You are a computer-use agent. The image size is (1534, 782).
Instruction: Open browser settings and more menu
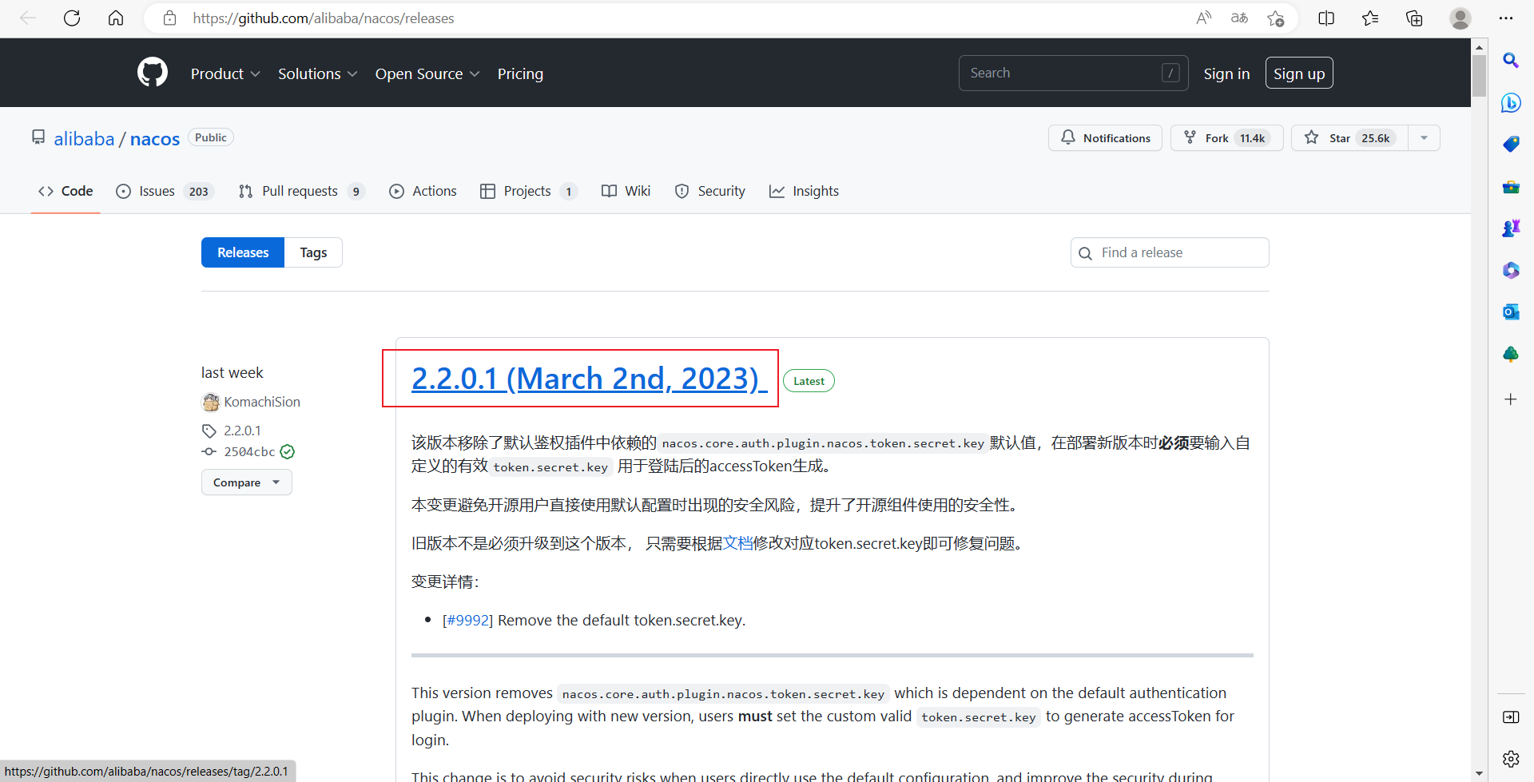(1506, 18)
